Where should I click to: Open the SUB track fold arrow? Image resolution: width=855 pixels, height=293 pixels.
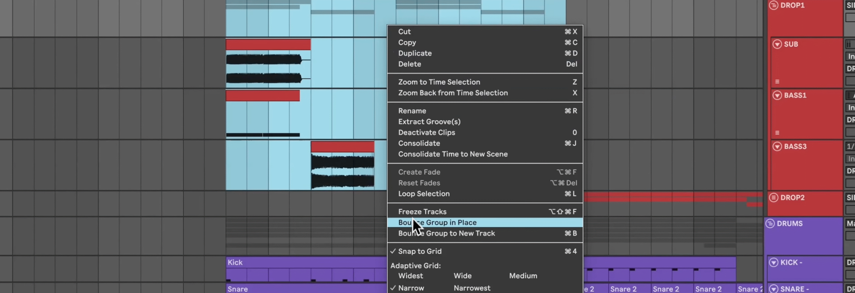[778, 44]
